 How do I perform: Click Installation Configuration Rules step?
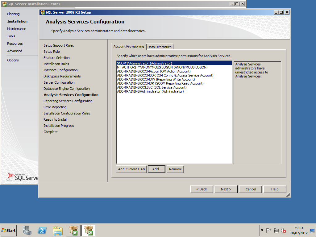coord(67,114)
